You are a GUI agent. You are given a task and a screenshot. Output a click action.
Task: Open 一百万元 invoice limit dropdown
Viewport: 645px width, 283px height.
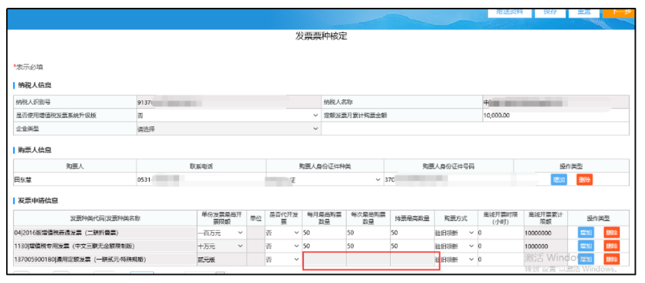point(221,233)
